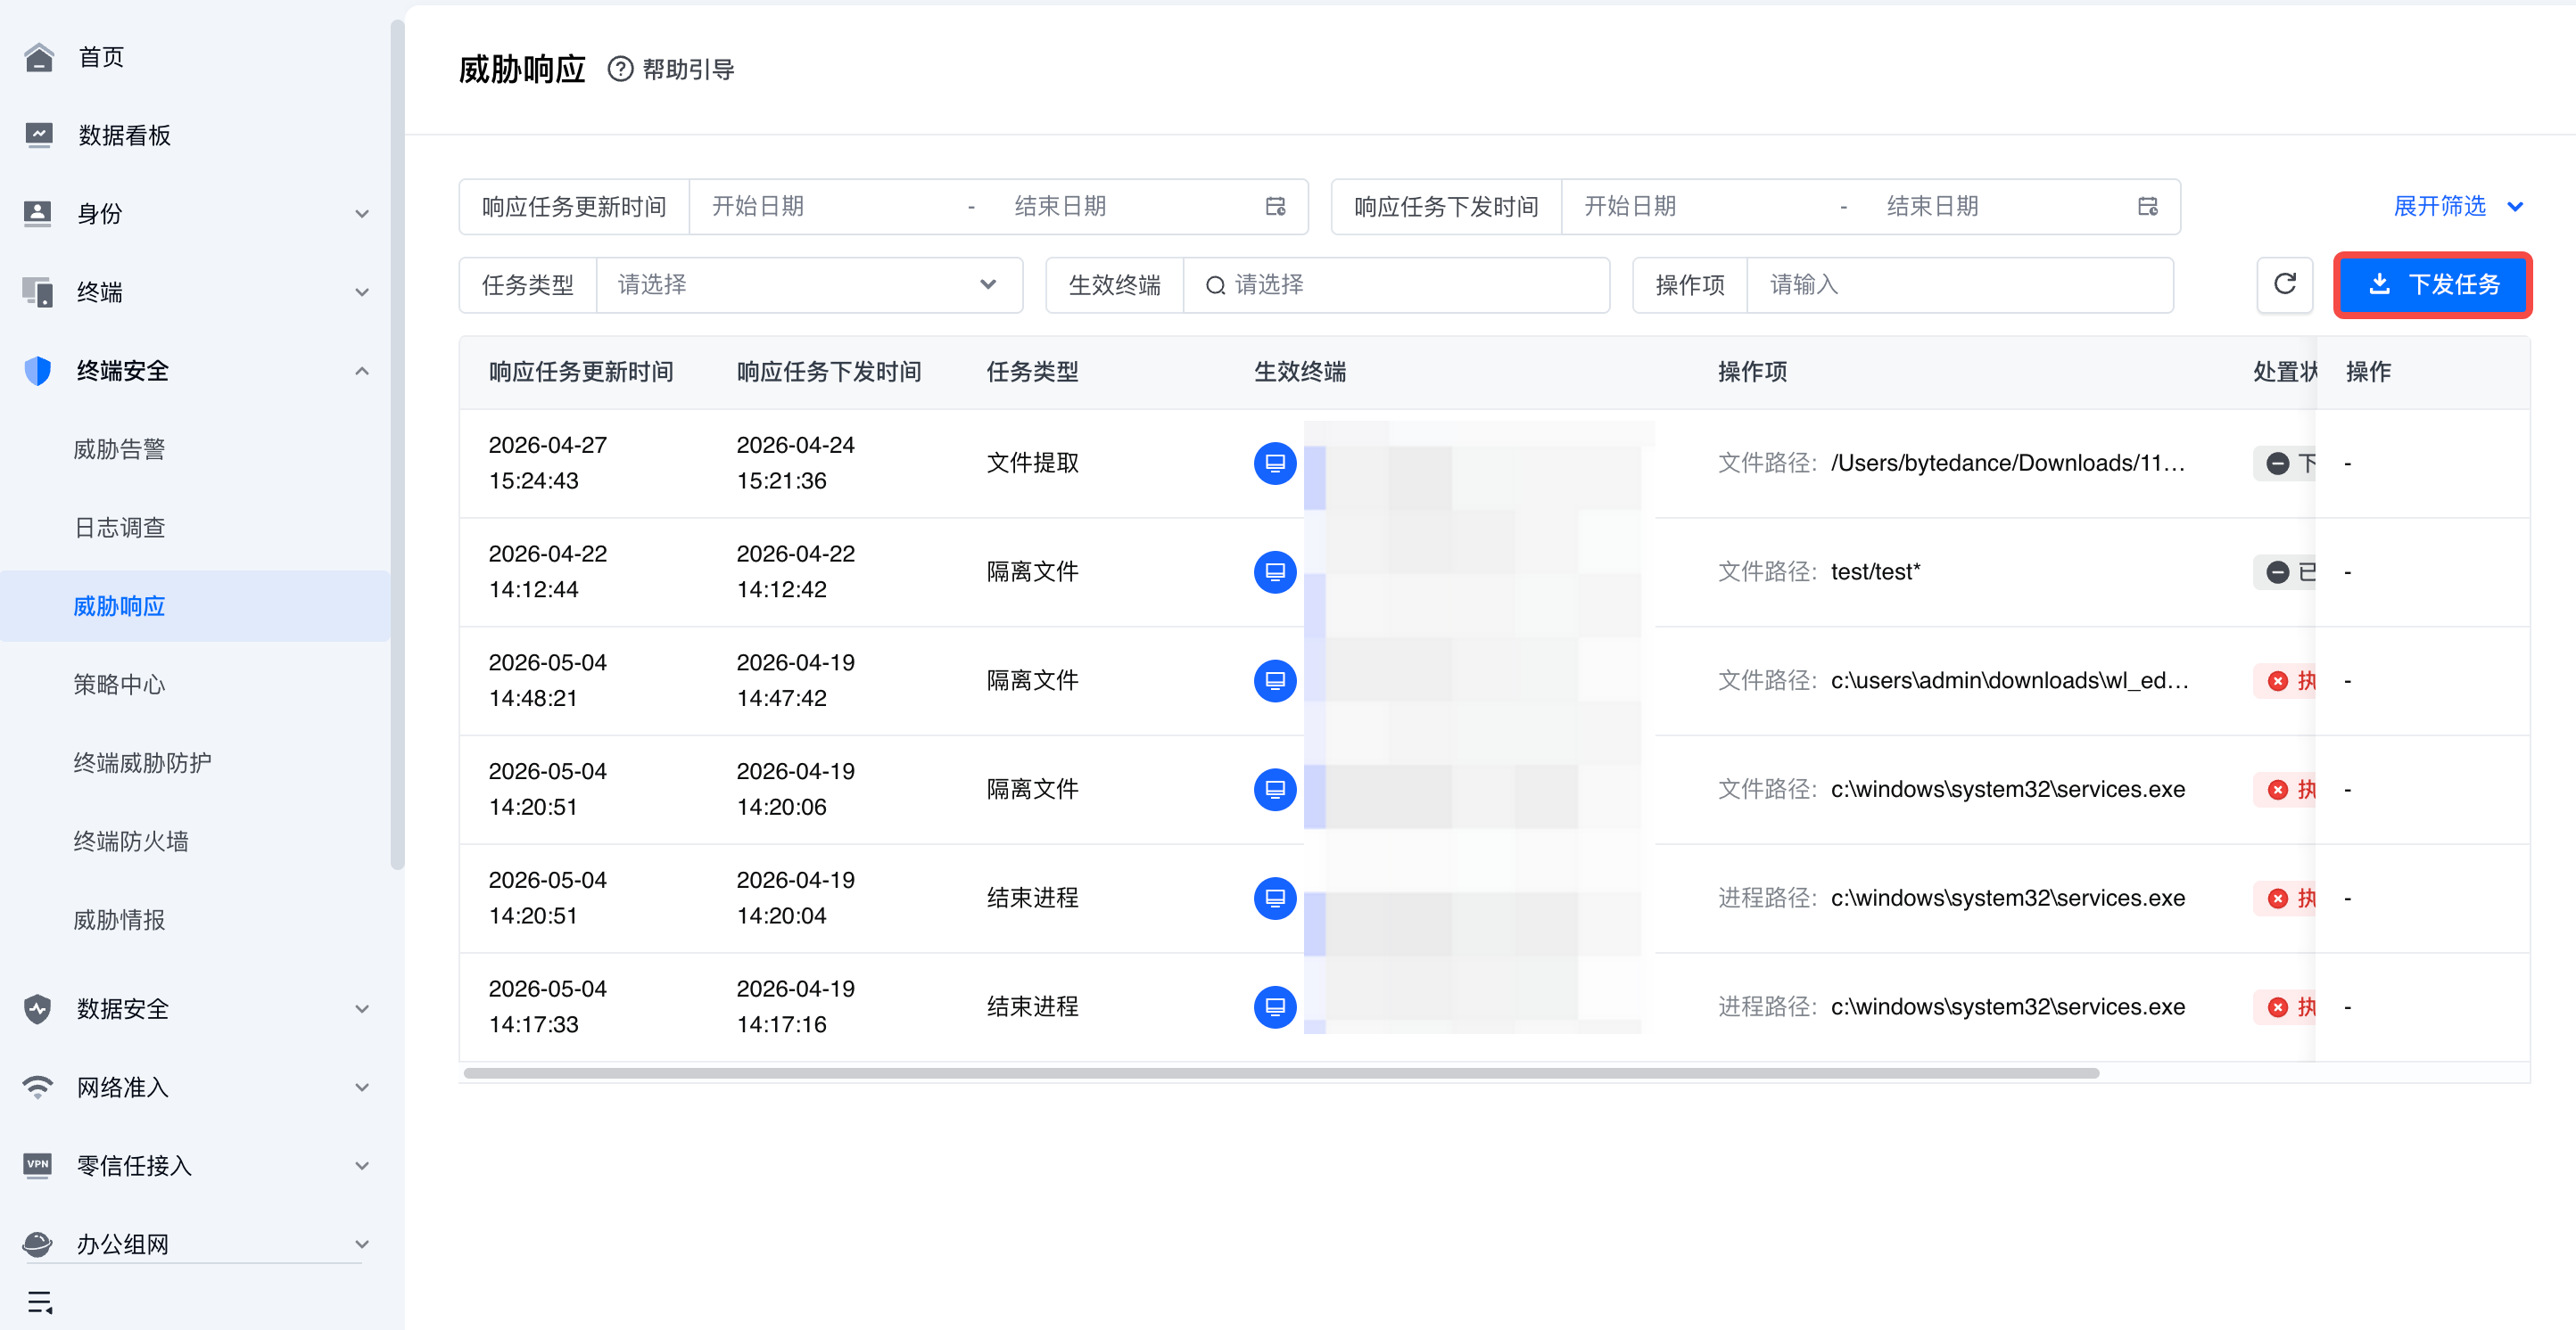This screenshot has width=2576, height=1330.
Task: Open the 首页 home icon
Action: coord(38,57)
